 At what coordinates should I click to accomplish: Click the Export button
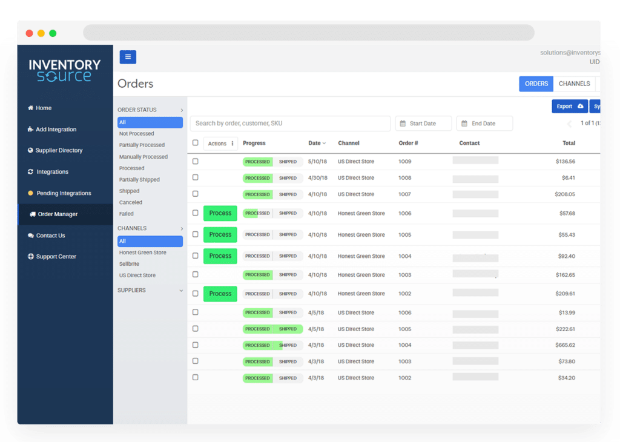(x=569, y=107)
